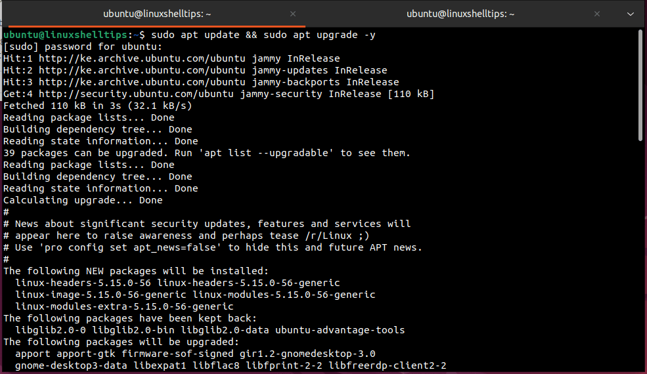Click the linux-headers-5.15.0-56 package name
The height and width of the screenshot is (374, 647).
point(83,283)
